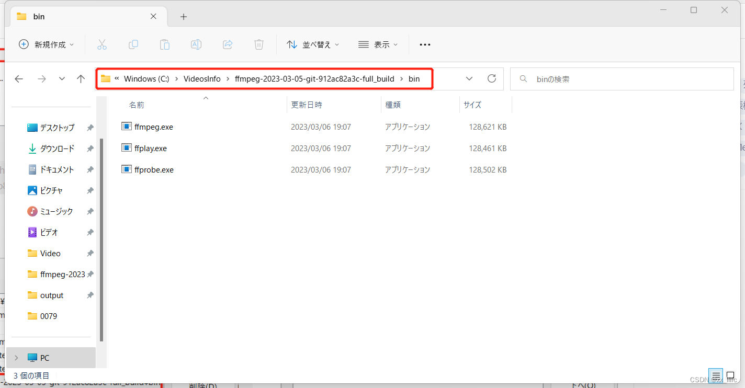Select ffprobe.exe file

[154, 169]
